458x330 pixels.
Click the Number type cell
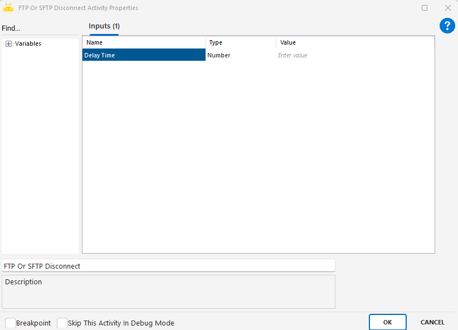click(240, 55)
